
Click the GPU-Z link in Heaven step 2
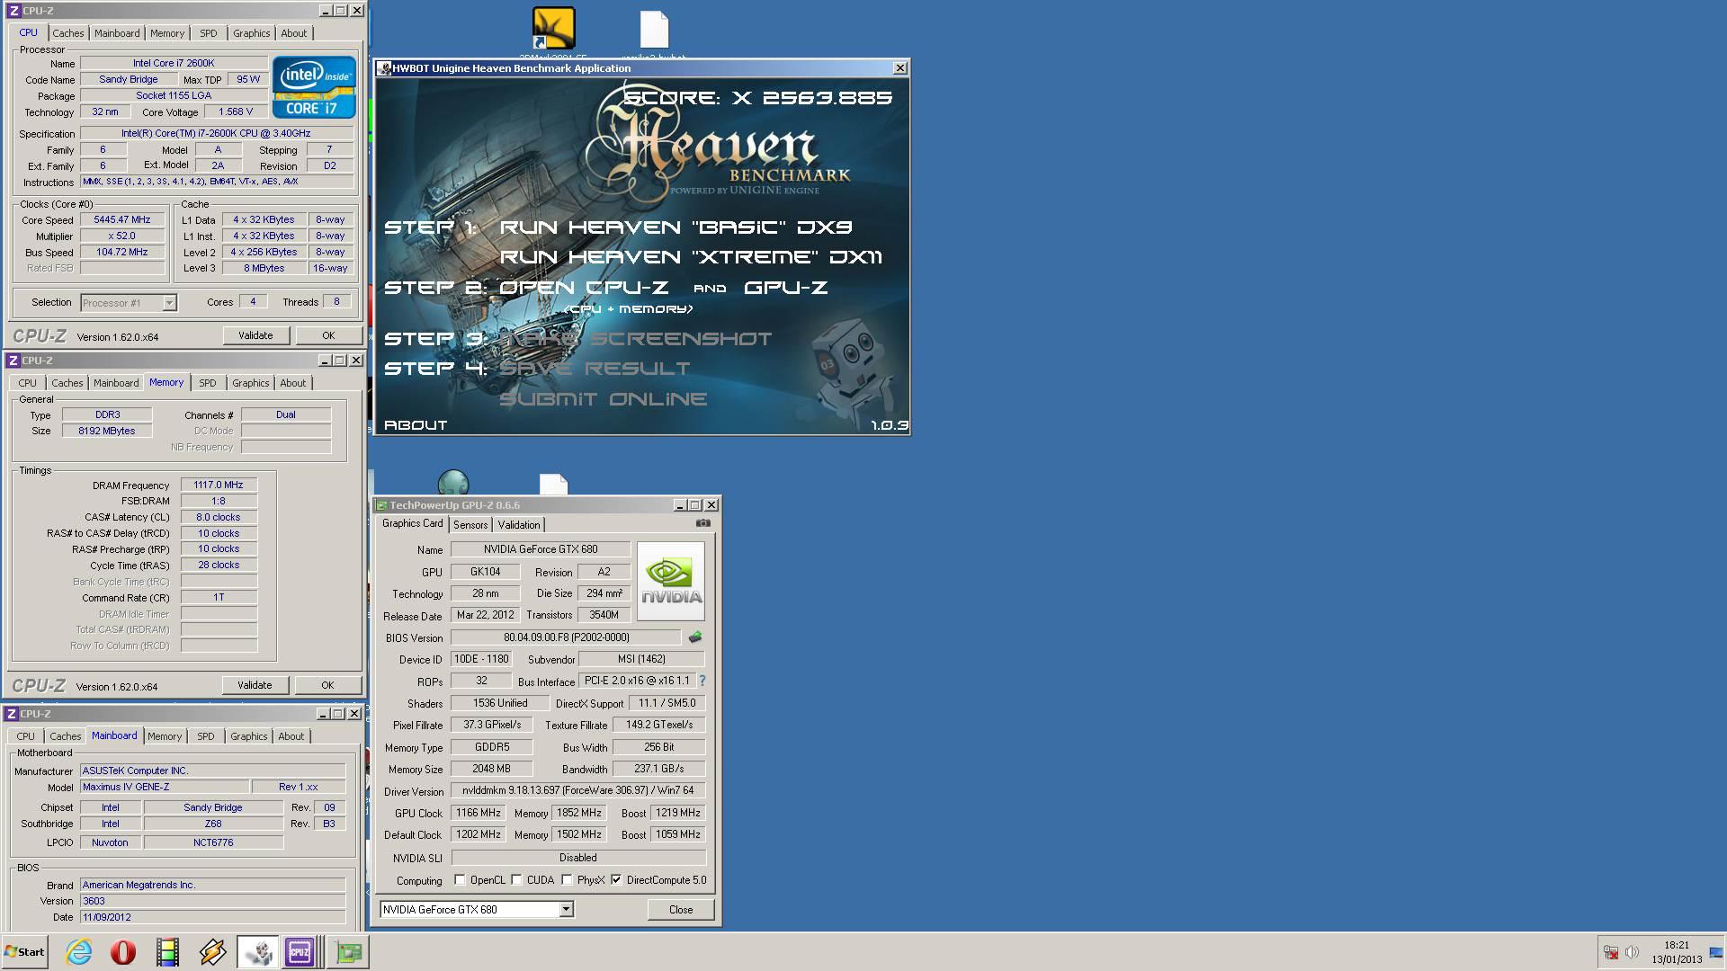click(x=785, y=288)
